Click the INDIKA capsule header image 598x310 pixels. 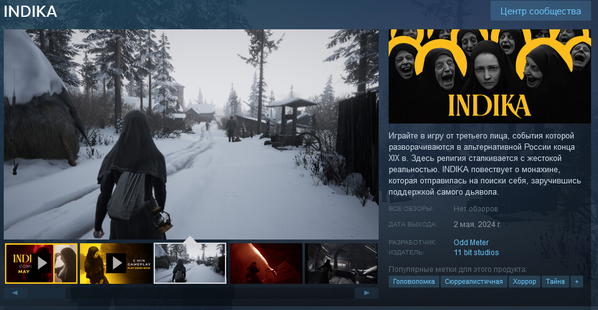490,76
